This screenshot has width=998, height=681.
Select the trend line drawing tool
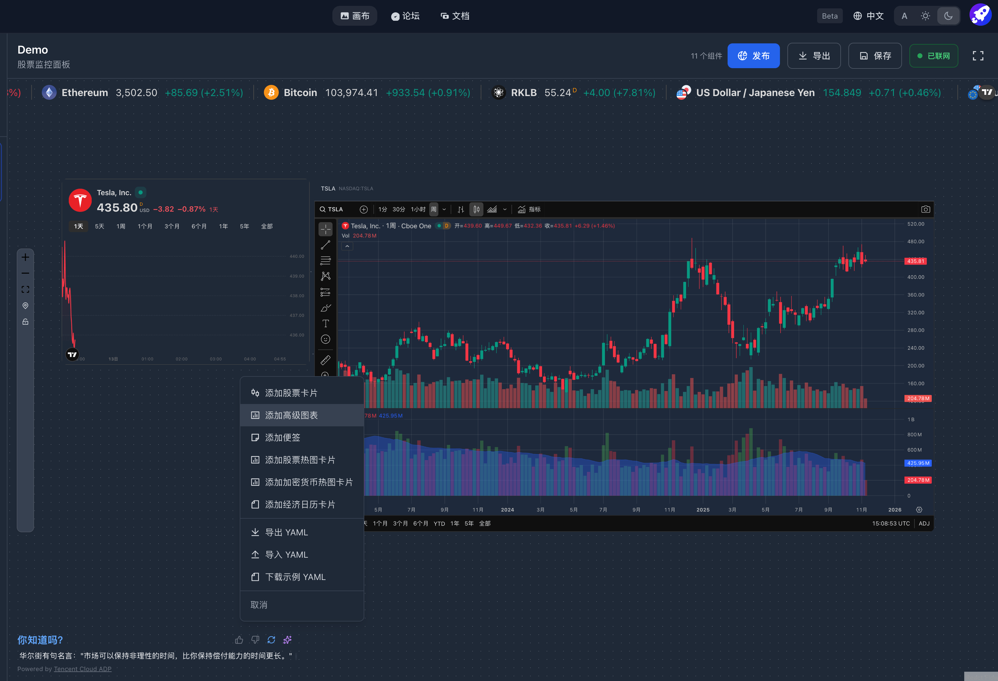(326, 245)
